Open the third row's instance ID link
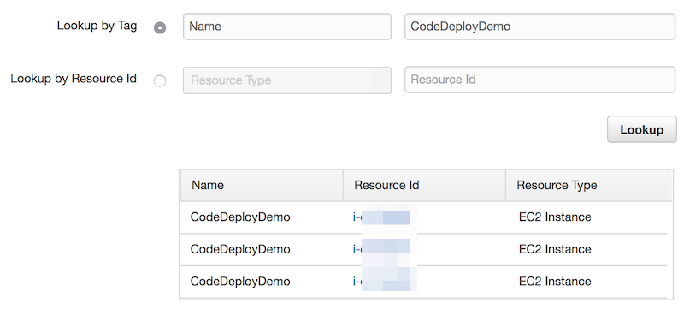Image resolution: width=684 pixels, height=309 pixels. click(x=381, y=282)
